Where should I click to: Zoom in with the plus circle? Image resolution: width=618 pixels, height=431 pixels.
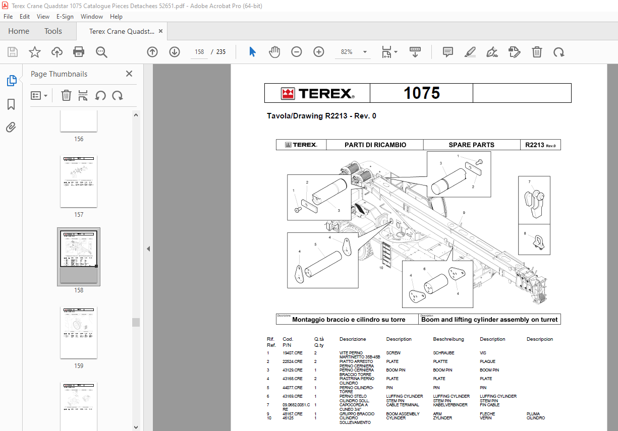pyautogui.click(x=319, y=52)
